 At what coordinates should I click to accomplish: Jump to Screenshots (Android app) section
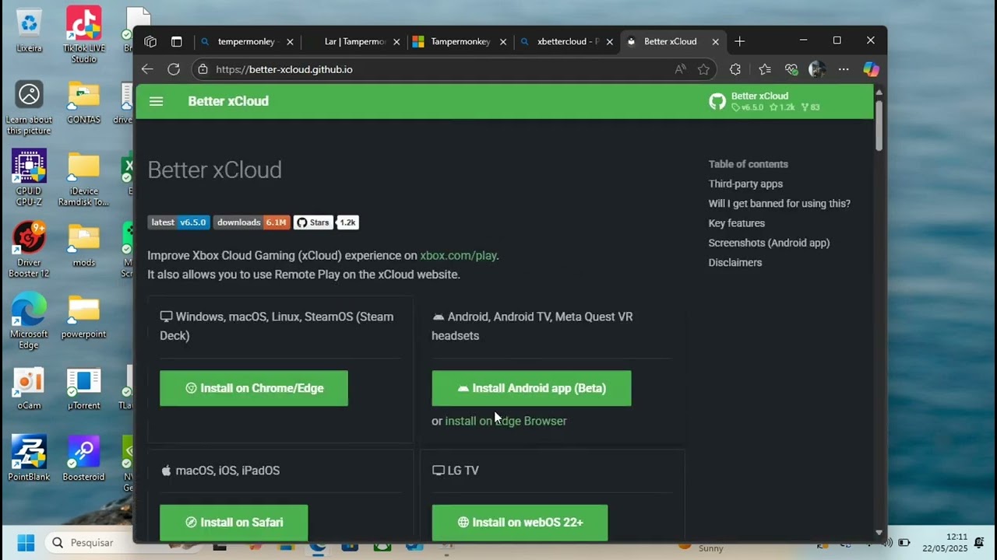(769, 243)
